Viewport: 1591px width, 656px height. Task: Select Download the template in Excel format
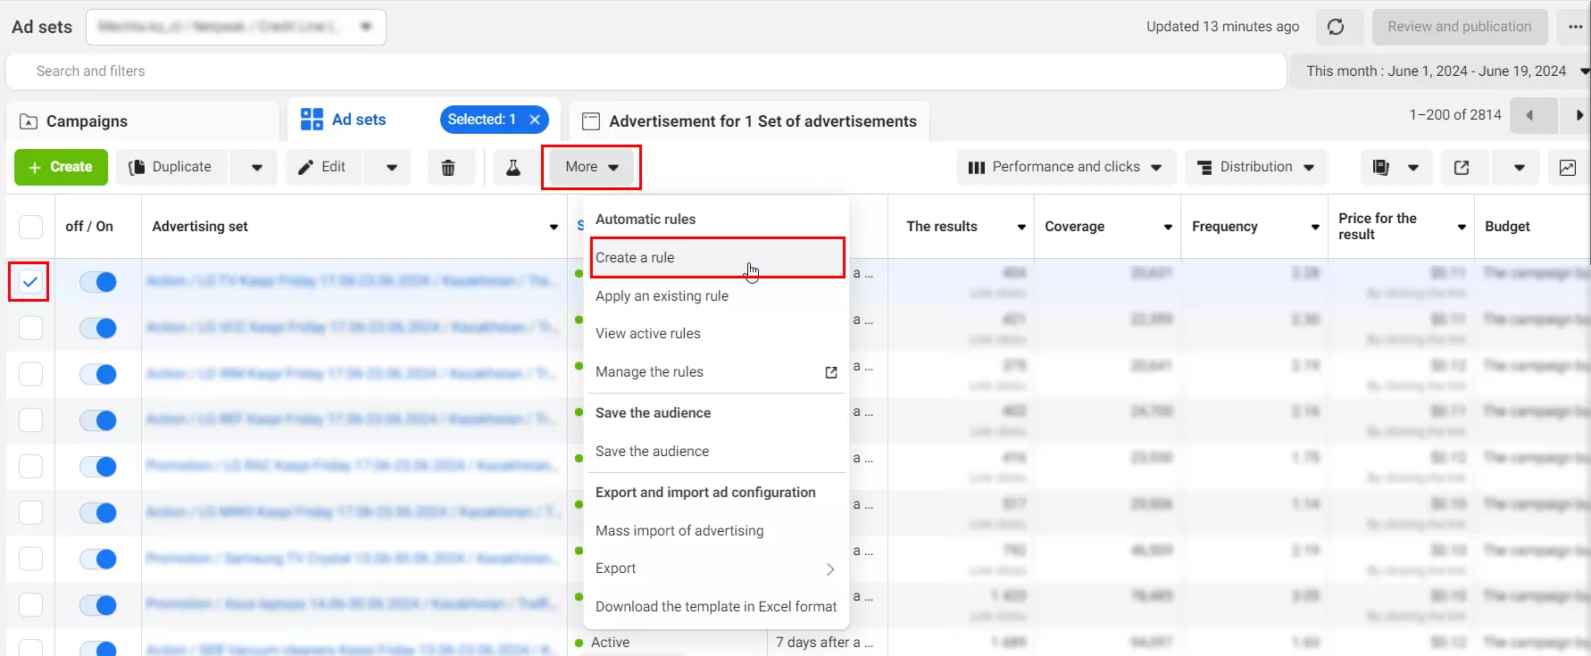717,607
